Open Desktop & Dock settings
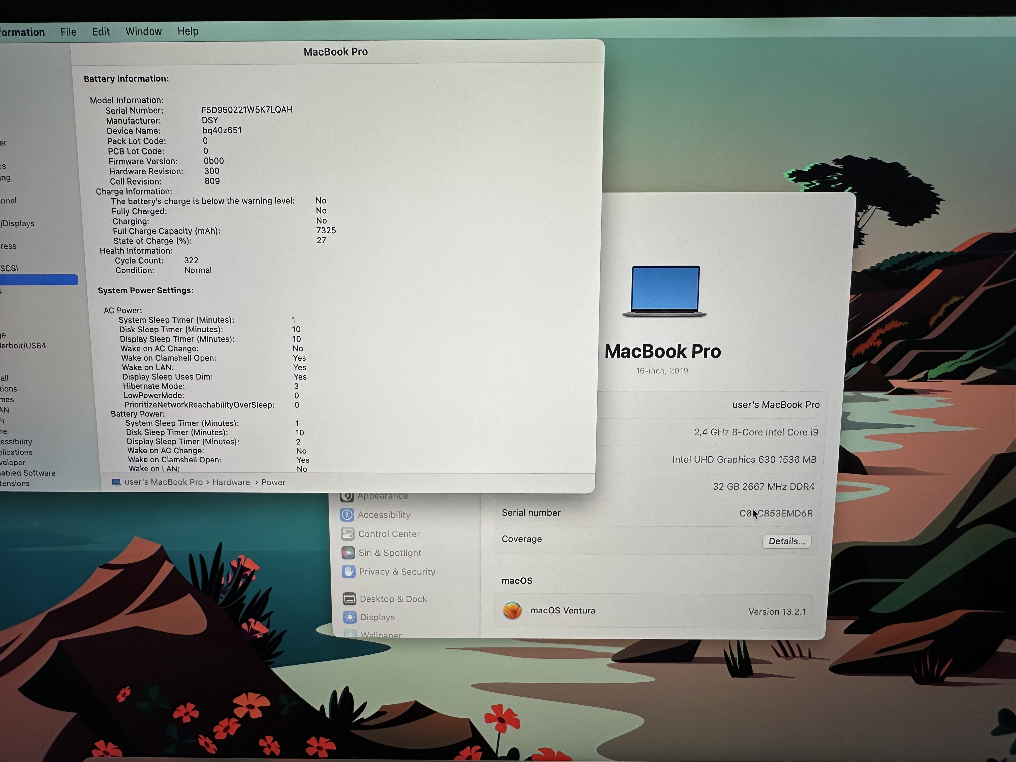1016x762 pixels. pyautogui.click(x=393, y=599)
